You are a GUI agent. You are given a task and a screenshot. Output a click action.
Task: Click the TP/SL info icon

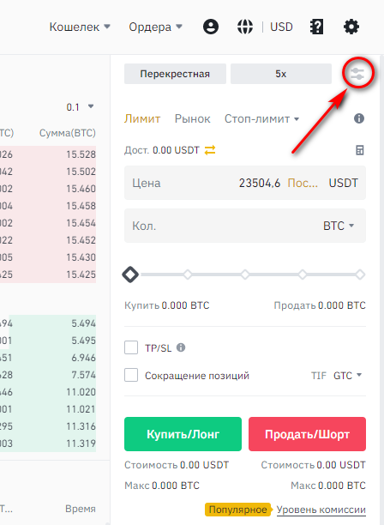(181, 347)
